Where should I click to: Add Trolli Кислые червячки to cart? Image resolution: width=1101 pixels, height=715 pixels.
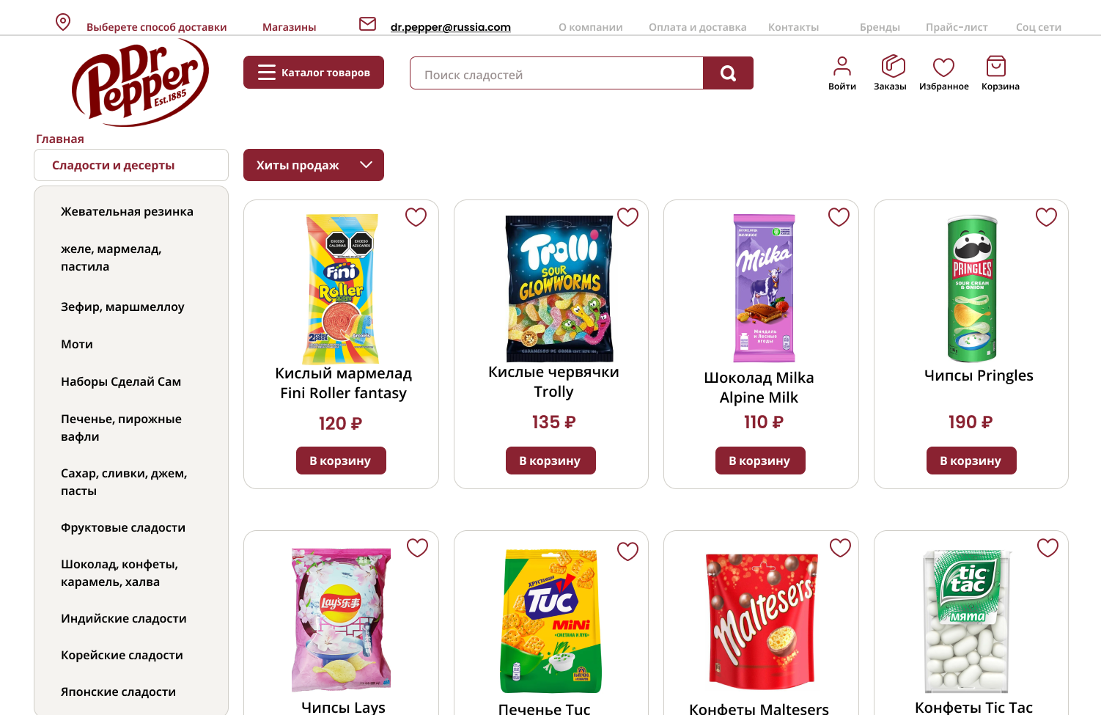pos(550,461)
